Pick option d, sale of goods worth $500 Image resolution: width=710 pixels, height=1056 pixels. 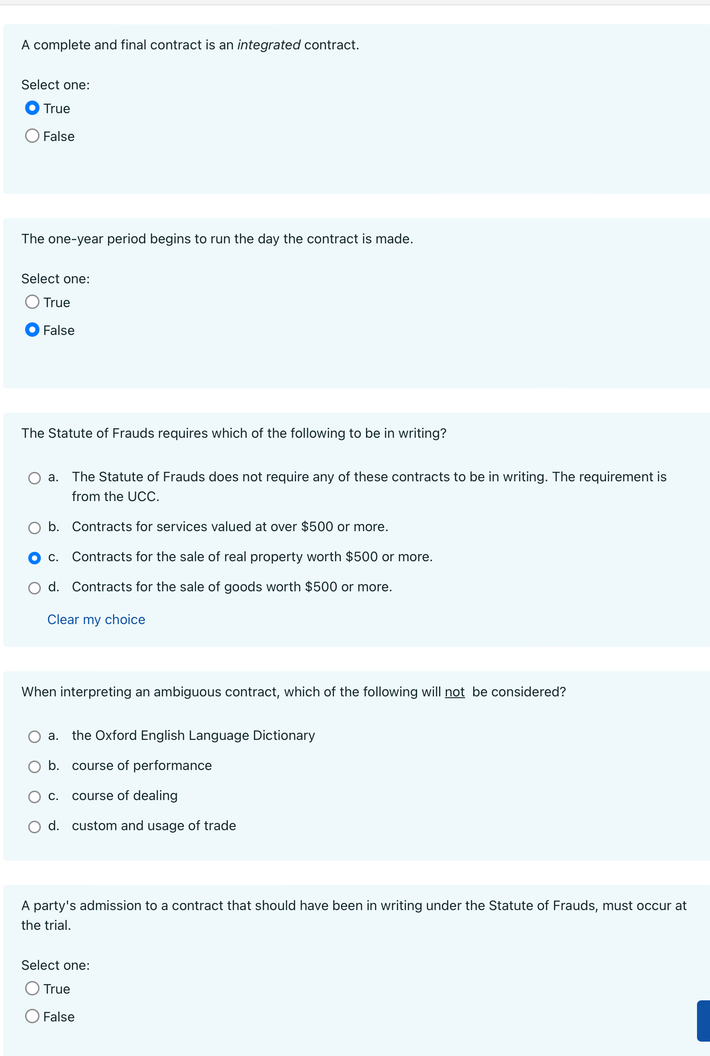(x=35, y=587)
